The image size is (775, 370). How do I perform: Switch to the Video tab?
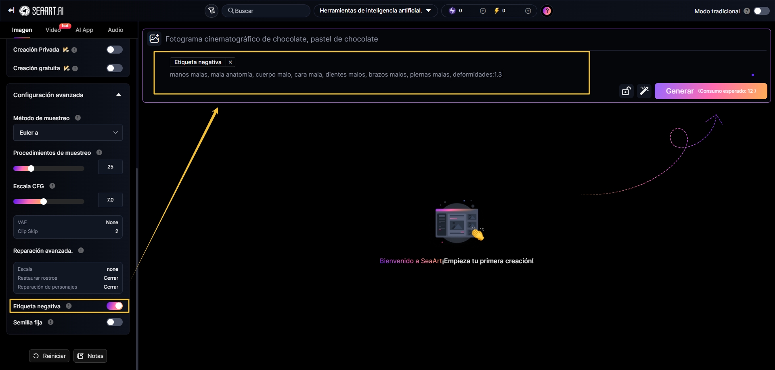[x=53, y=30]
